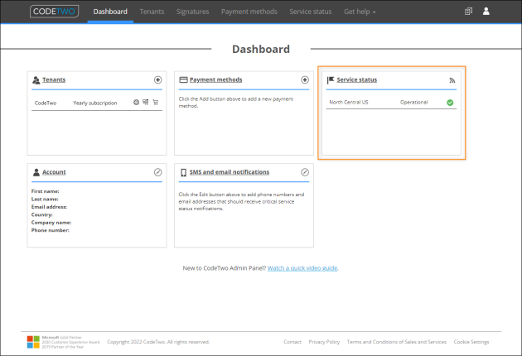Click the credit card icon

pyautogui.click(x=183, y=79)
